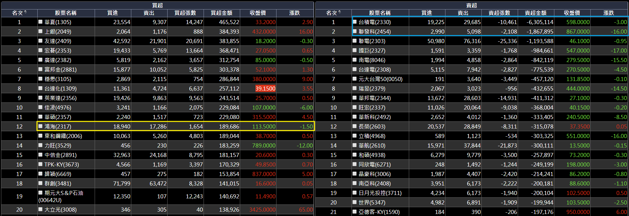Viewport: 629px width, 216px height.
Task: Click 賣出 header in 賣超 table
Action: [x=463, y=13]
